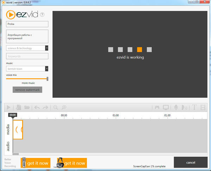Start screen capture with monitor icon
Viewport: 211px width, 171px height.
166,107
